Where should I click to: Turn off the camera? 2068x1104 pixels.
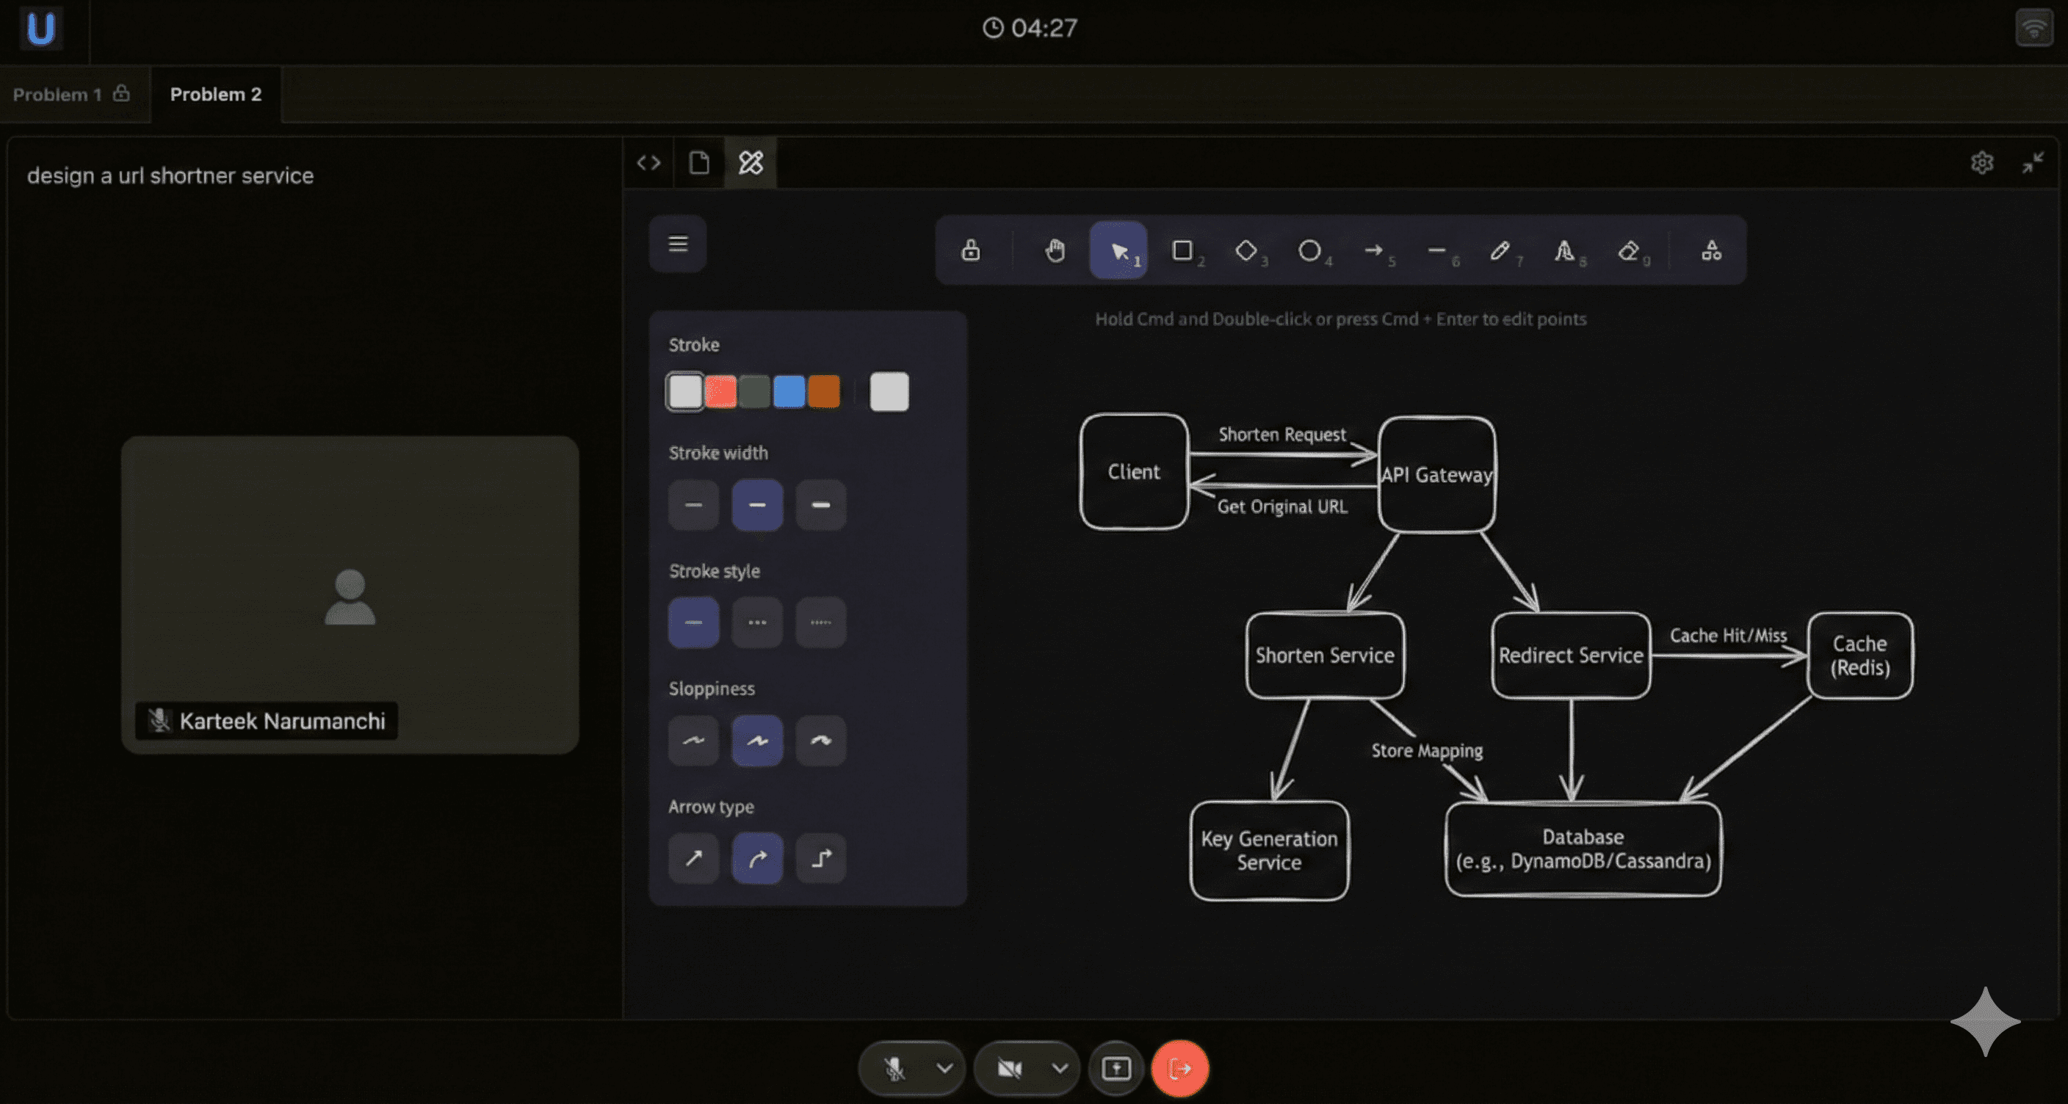point(1008,1068)
